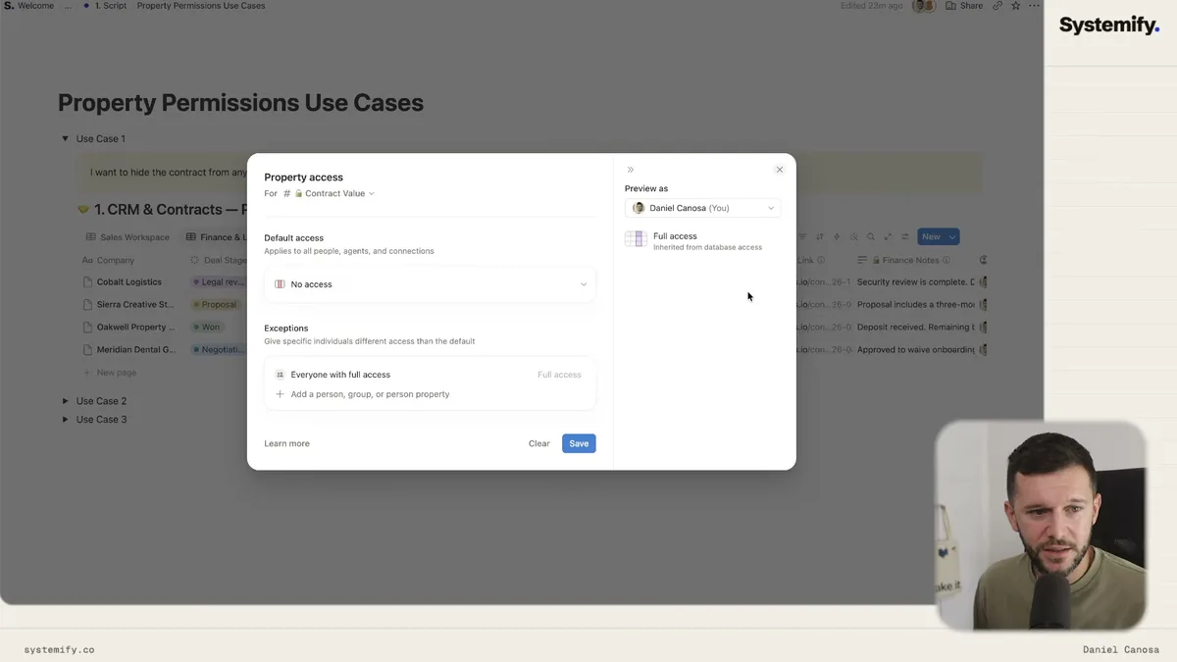
Task: Expand the Use Case 3 toggle
Action: coord(65,420)
